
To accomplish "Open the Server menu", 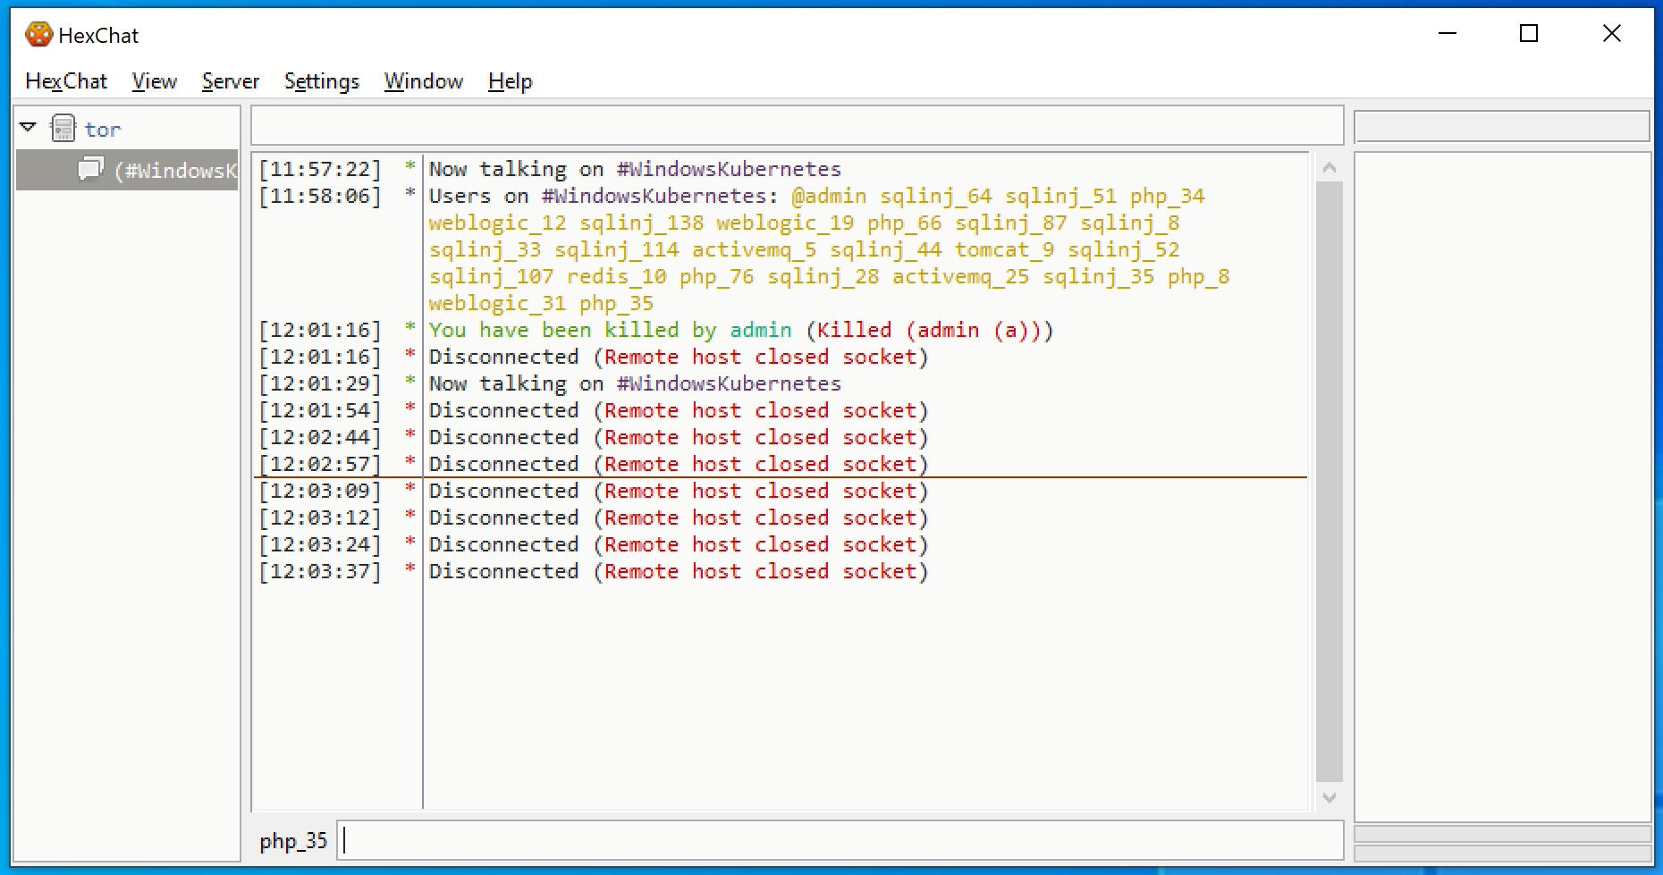I will (231, 81).
